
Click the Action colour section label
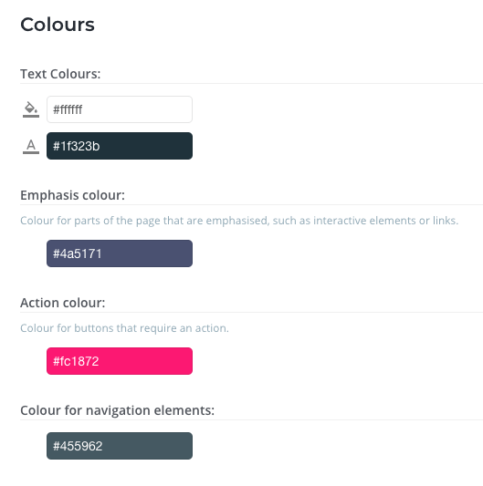tap(63, 303)
